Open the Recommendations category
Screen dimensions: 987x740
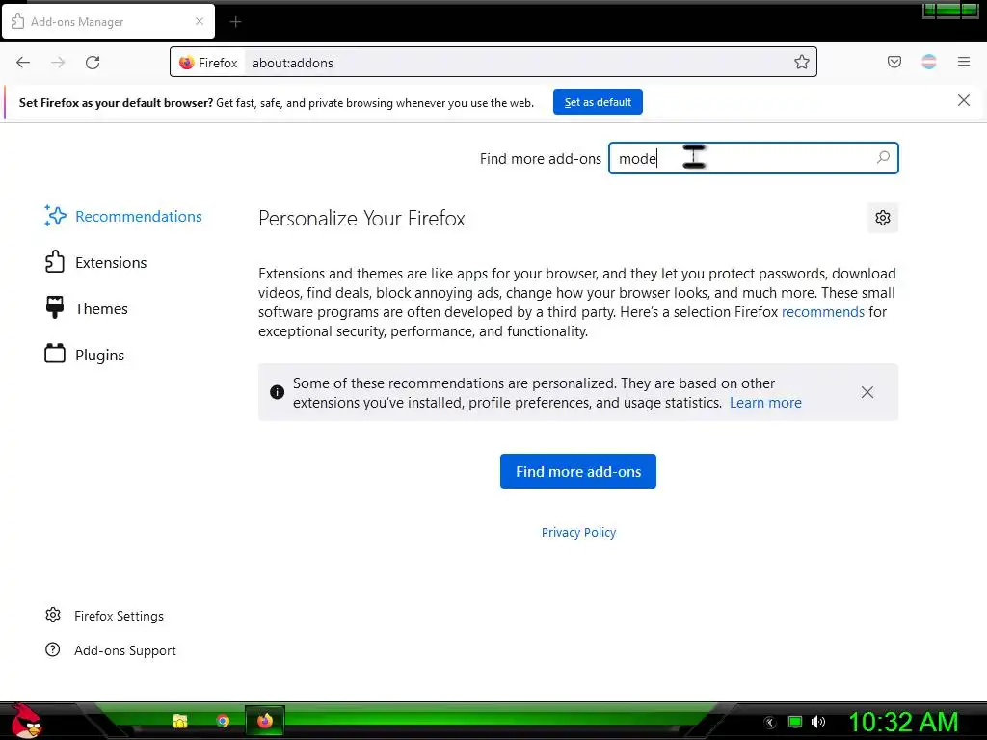click(123, 216)
